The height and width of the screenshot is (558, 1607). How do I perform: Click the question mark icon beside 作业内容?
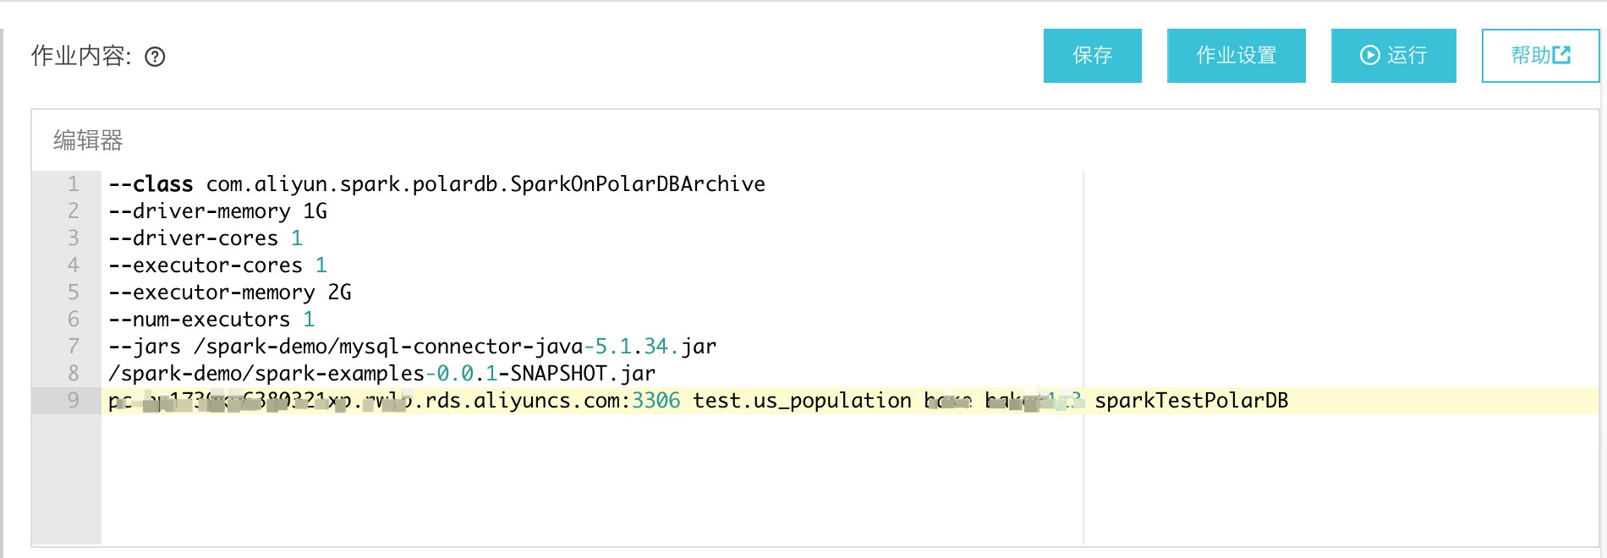point(155,57)
